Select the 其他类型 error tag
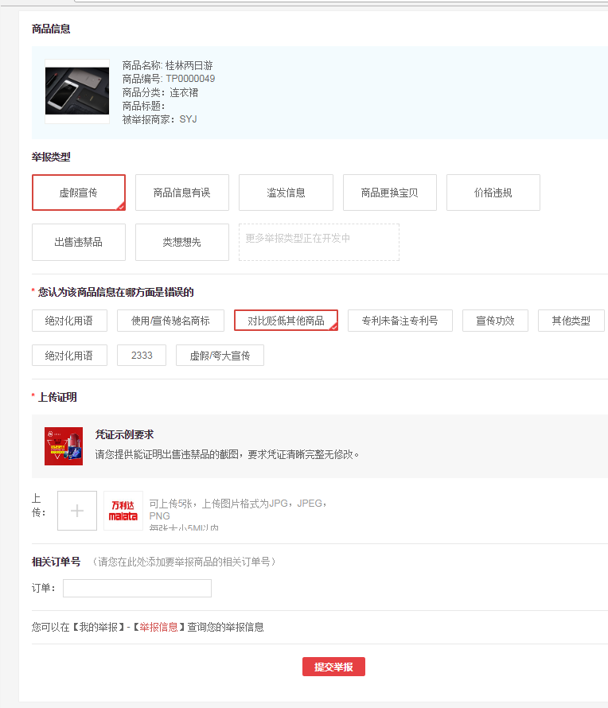Screen dimensions: 608x708 tap(571, 321)
